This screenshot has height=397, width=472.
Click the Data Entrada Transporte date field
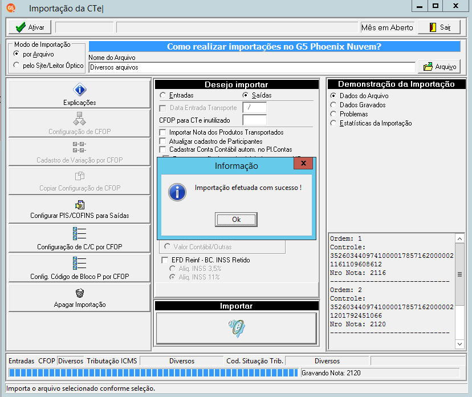click(255, 108)
